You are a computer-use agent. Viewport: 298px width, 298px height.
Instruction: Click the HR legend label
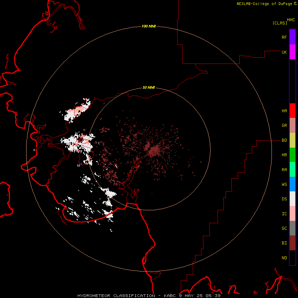click(x=284, y=155)
